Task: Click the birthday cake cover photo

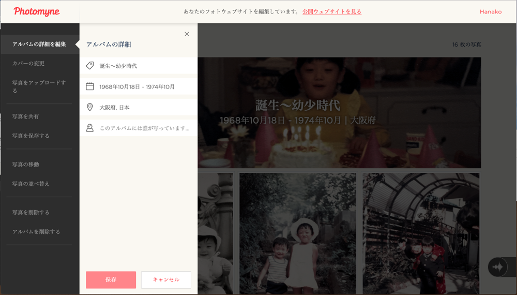Action: [x=339, y=113]
